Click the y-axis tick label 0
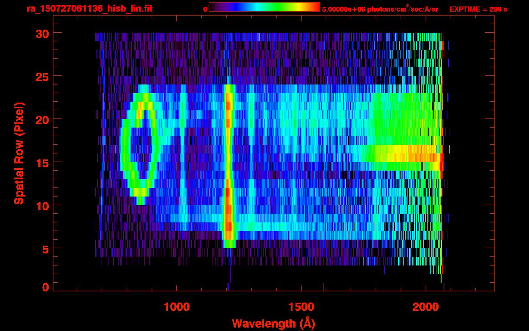This screenshot has height=331, width=529. pos(45,287)
